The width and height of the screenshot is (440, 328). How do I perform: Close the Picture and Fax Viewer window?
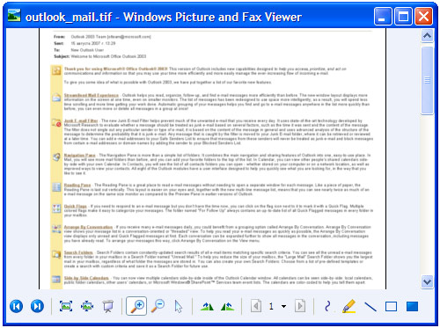pos(423,17)
